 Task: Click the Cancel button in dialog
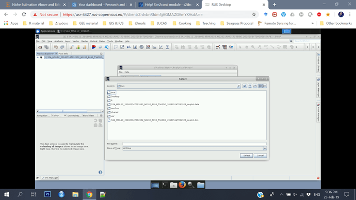coord(260,156)
